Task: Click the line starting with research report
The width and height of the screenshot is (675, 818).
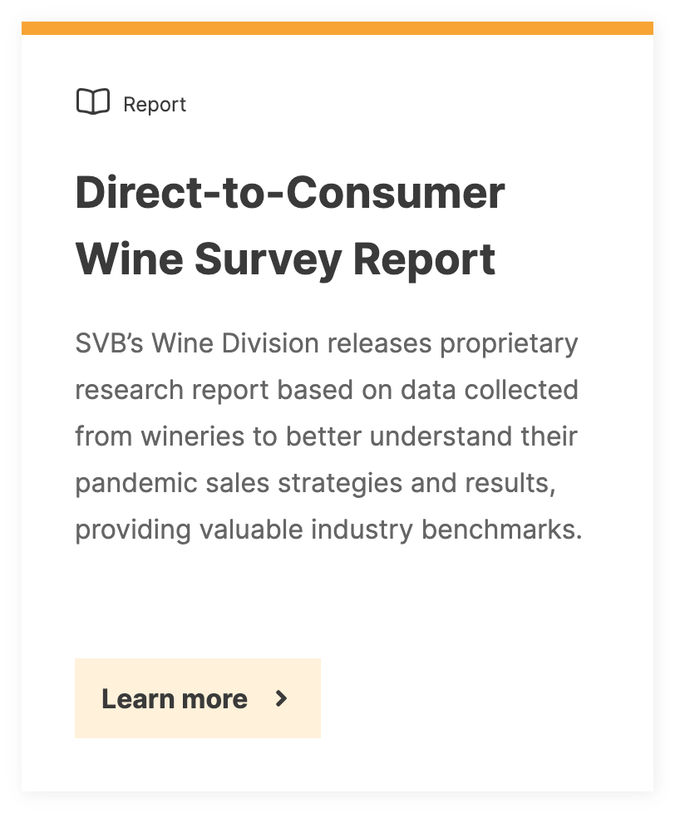Action: coord(327,391)
